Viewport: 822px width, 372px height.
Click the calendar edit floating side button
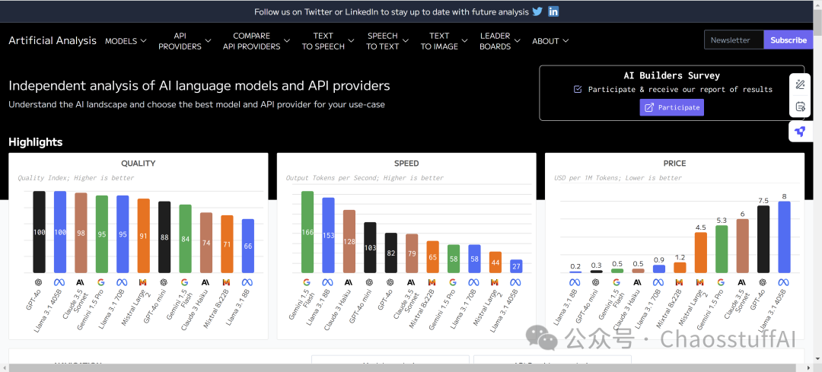[x=800, y=107]
